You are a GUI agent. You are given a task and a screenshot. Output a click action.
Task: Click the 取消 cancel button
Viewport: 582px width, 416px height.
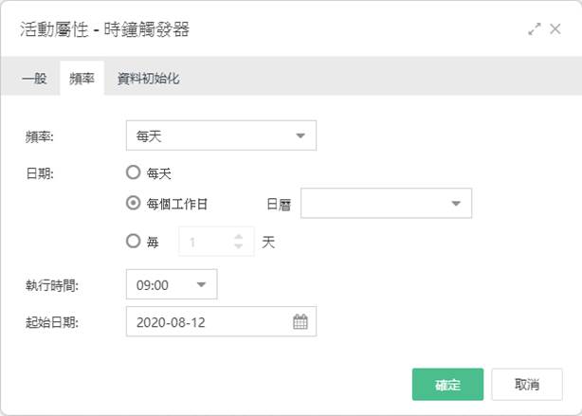pyautogui.click(x=527, y=385)
